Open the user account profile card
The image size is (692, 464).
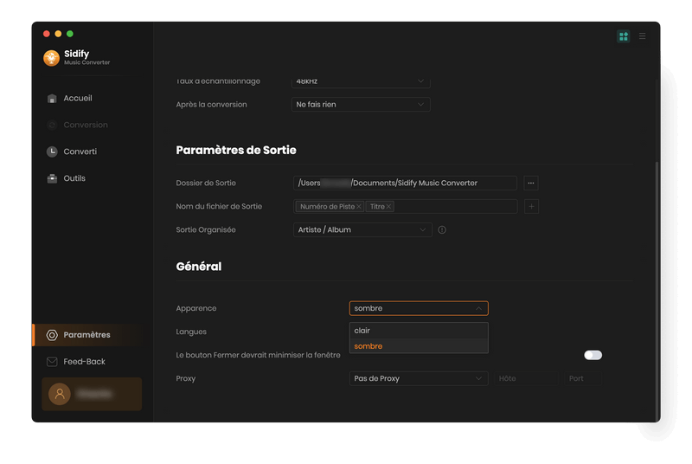[x=91, y=394]
